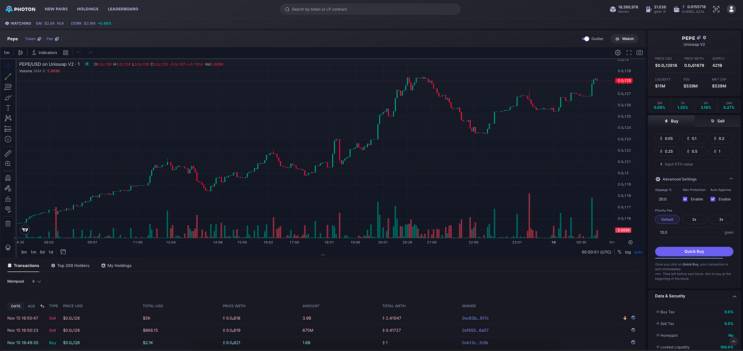The width and height of the screenshot is (743, 351).
Task: Enable magnet mode tool
Action: 8,178
